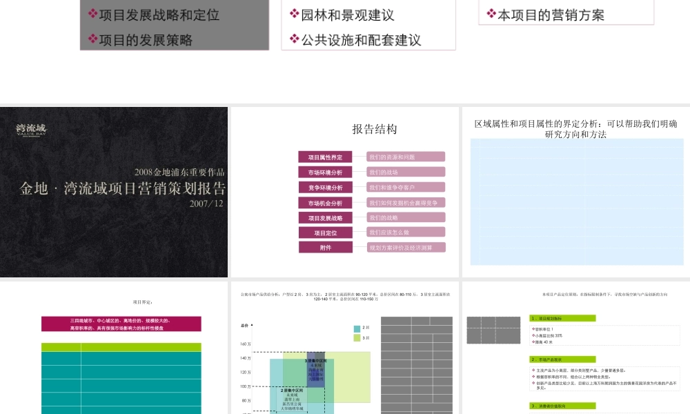Click the 报告结构 heading
690x414 pixels.
click(x=375, y=129)
